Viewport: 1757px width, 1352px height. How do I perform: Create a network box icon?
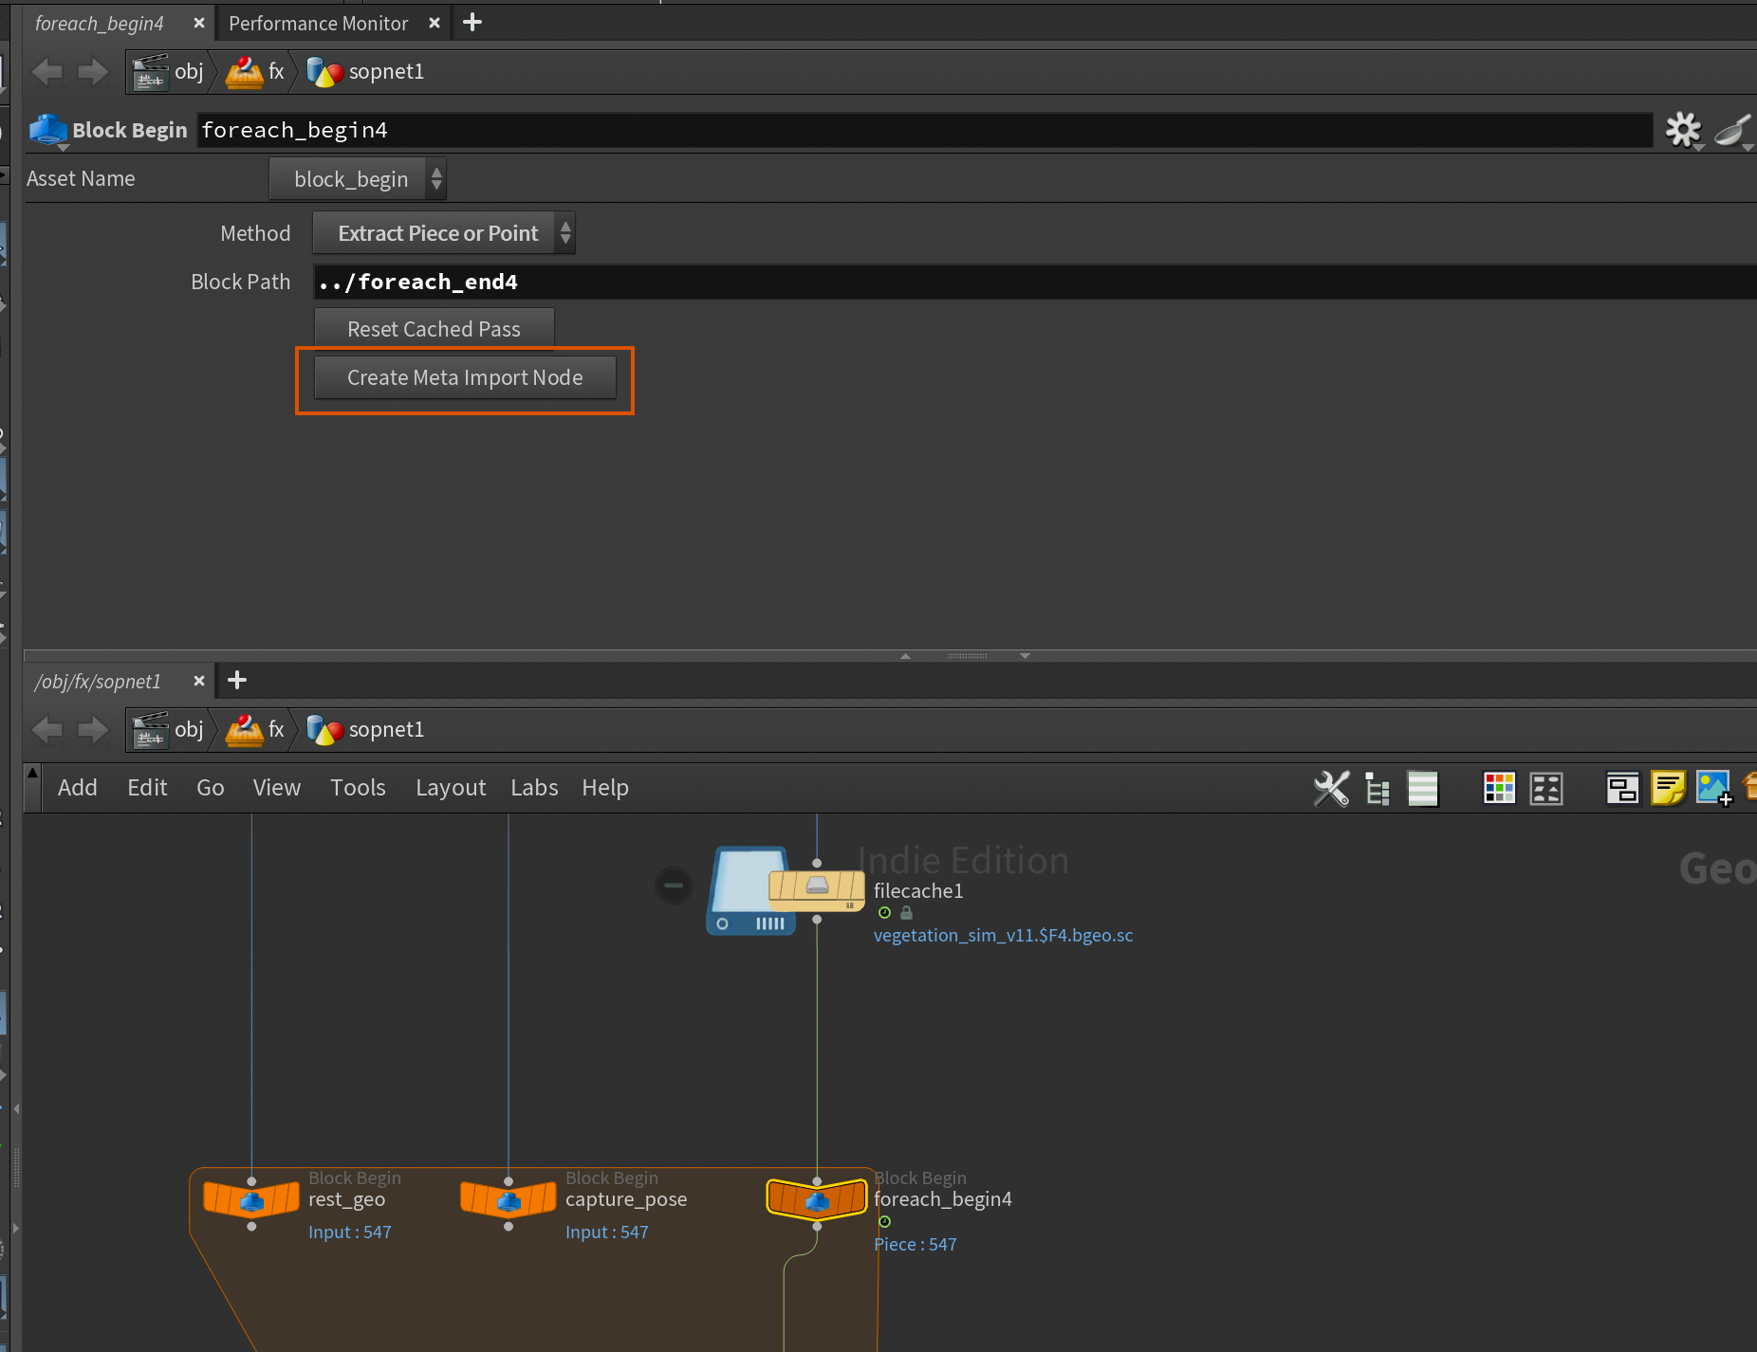pyautogui.click(x=1621, y=788)
